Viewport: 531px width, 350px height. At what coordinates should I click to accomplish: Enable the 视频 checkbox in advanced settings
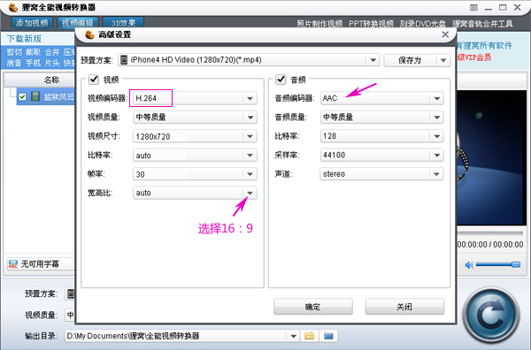pos(94,80)
